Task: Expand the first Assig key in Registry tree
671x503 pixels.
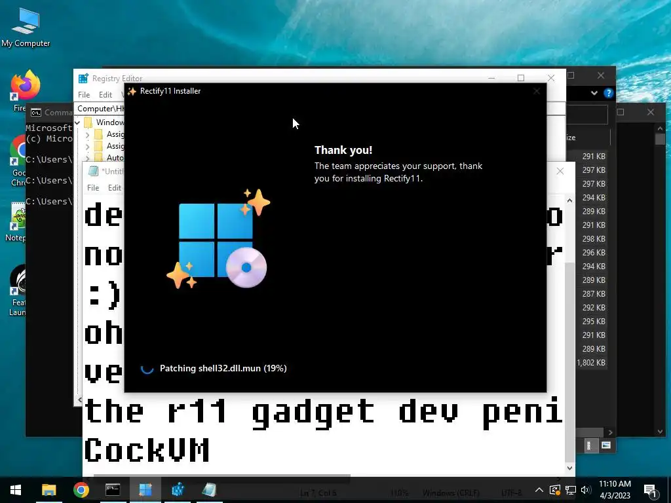Action: click(x=88, y=135)
